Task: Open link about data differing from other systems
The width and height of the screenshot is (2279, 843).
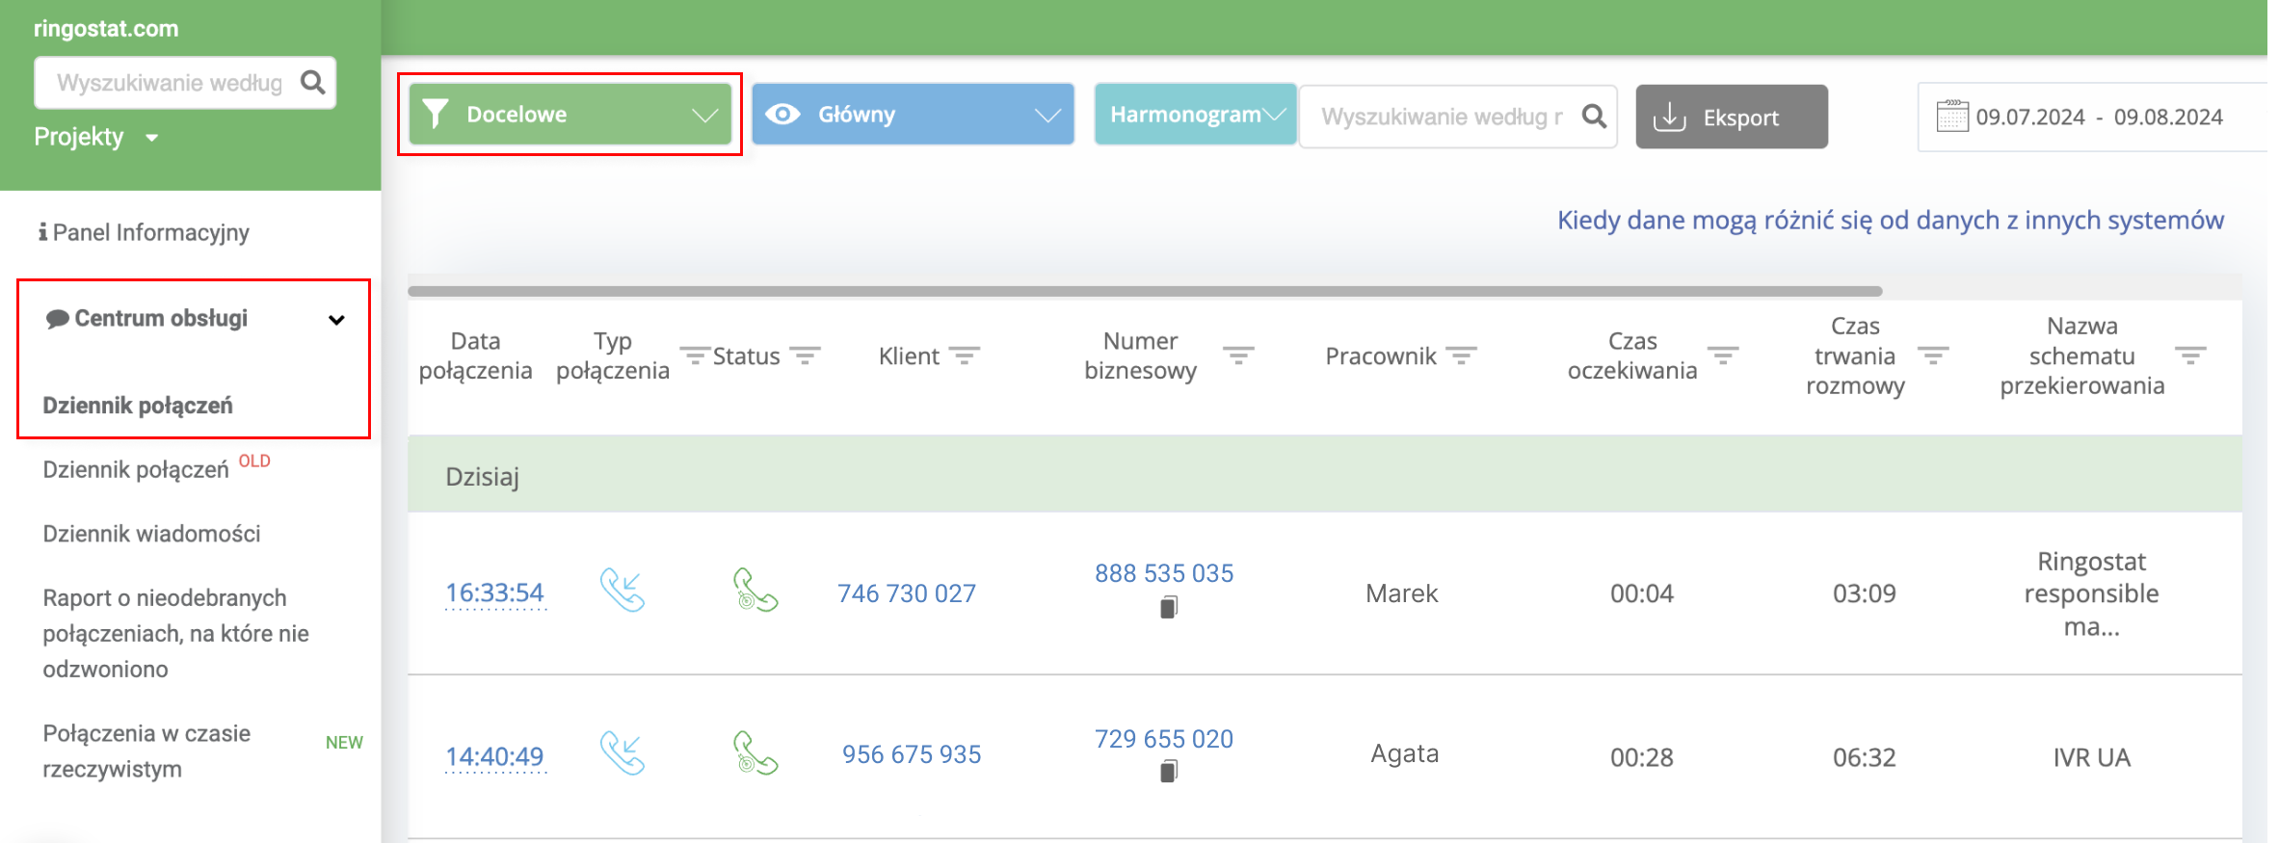Action: [1891, 221]
